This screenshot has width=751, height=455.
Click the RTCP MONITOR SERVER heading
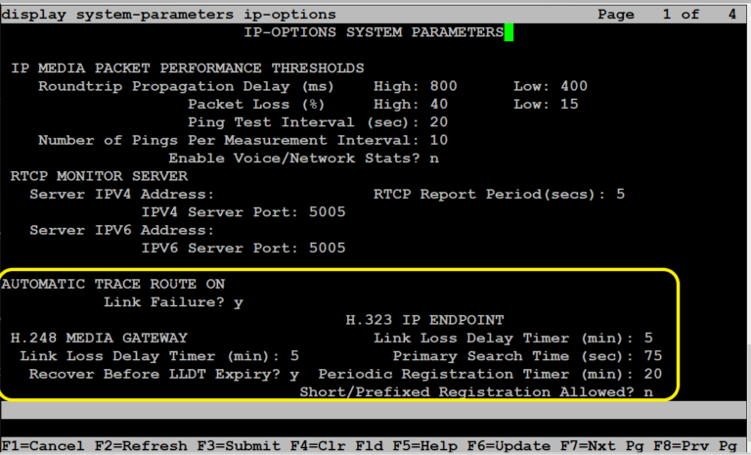coord(99,176)
